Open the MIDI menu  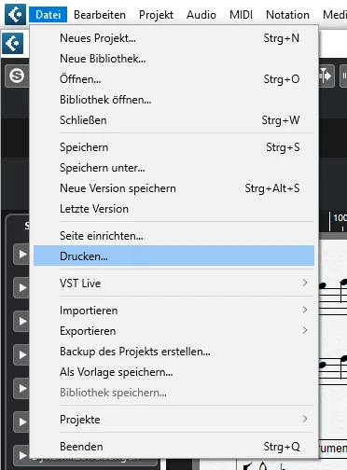[241, 15]
